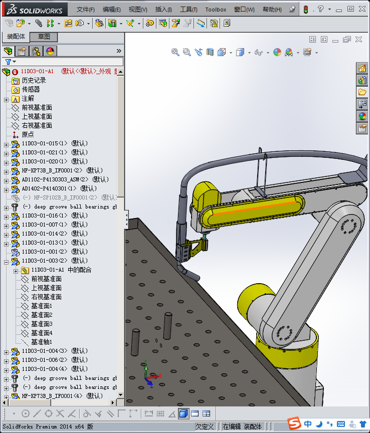Toggle the Grid snap sketch icon
Screen dimensions: 370x433
[x=160, y=413]
